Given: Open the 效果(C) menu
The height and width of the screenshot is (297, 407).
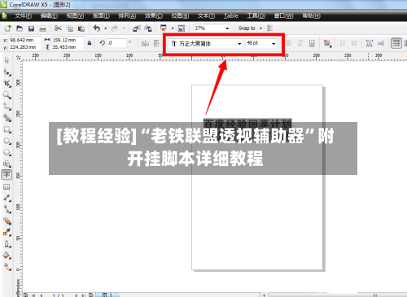Looking at the screenshot, I should point(154,16).
